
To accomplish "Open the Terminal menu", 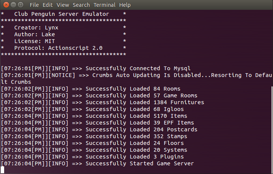I will click(104, 5).
